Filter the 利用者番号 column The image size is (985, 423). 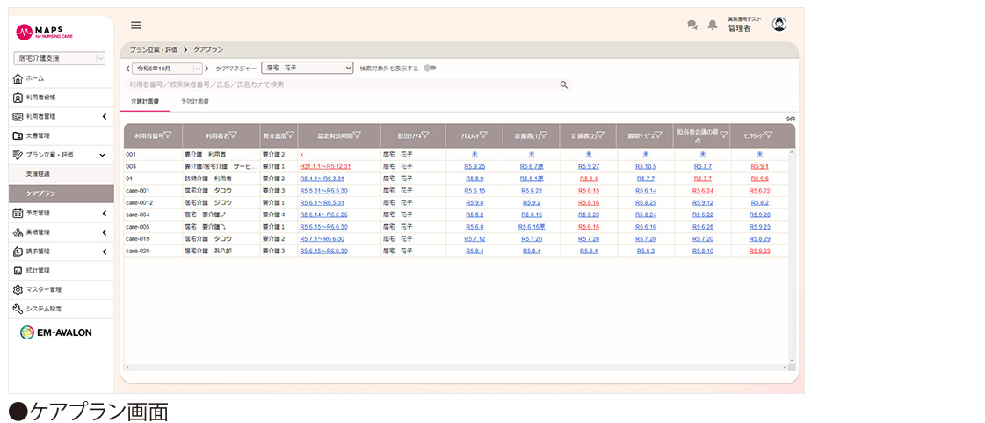point(170,135)
